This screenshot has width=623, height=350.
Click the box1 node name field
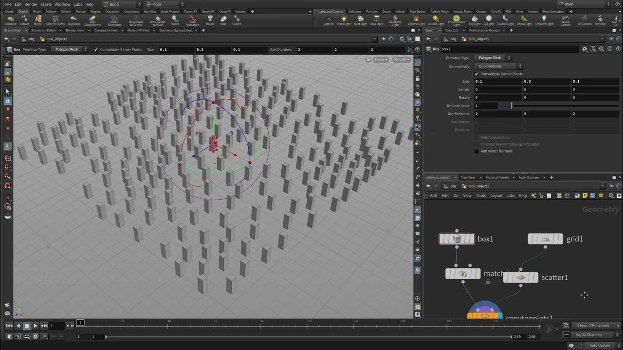tap(510, 49)
